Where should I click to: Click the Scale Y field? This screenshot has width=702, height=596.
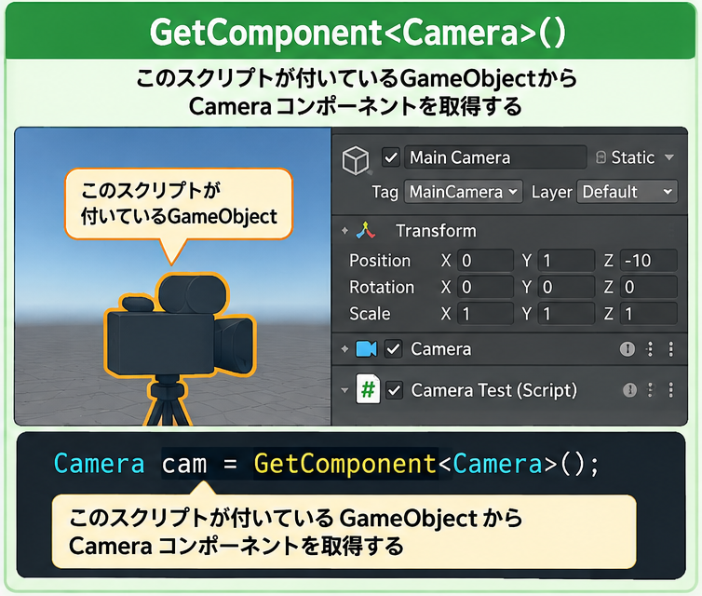(566, 314)
